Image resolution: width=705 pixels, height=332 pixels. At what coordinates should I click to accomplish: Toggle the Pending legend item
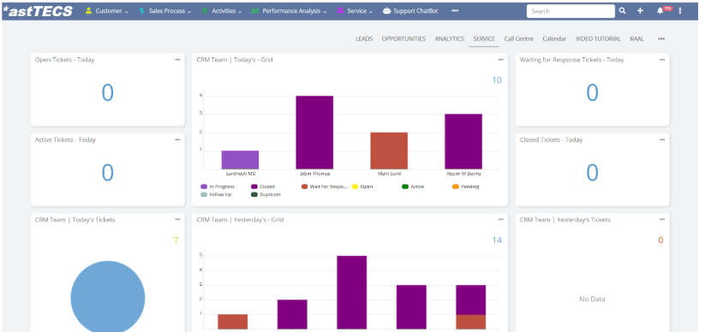click(x=465, y=187)
